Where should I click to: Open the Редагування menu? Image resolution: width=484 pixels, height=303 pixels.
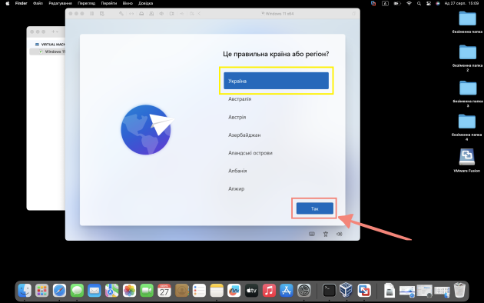point(60,3)
